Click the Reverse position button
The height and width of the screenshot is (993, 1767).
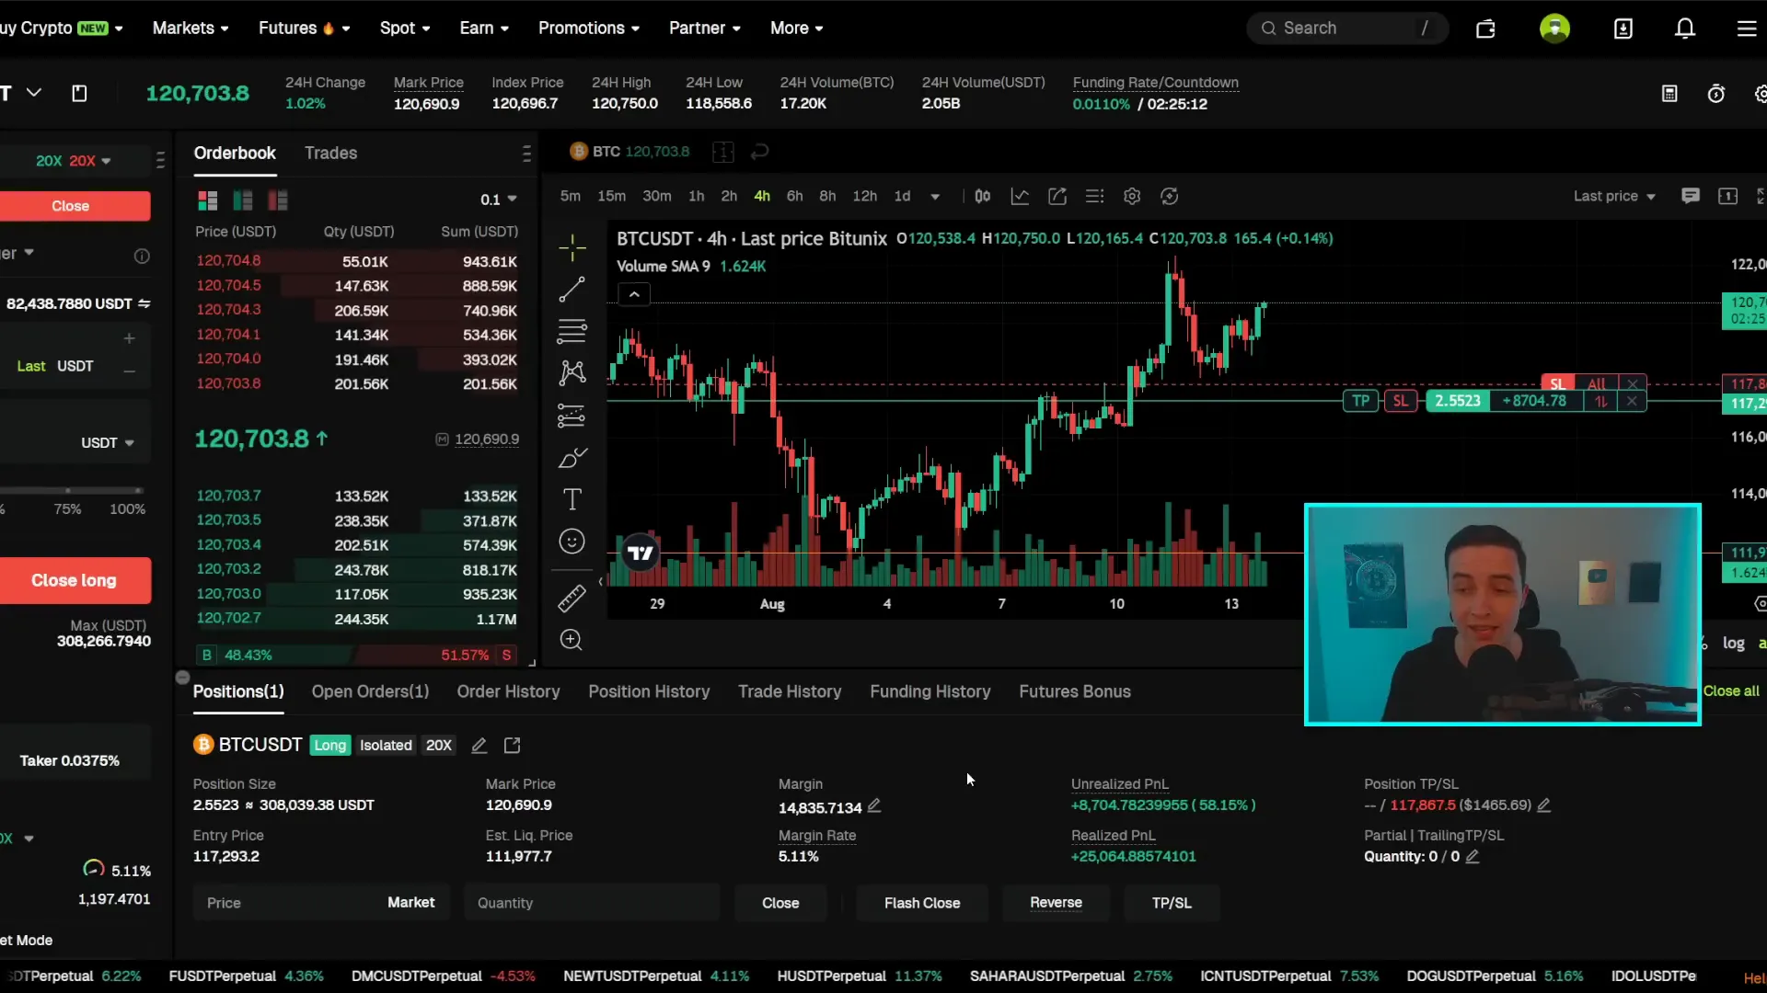[x=1056, y=903]
